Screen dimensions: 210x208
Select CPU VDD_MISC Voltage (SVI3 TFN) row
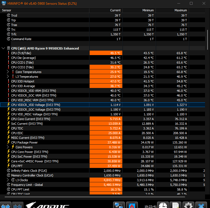[103, 114]
